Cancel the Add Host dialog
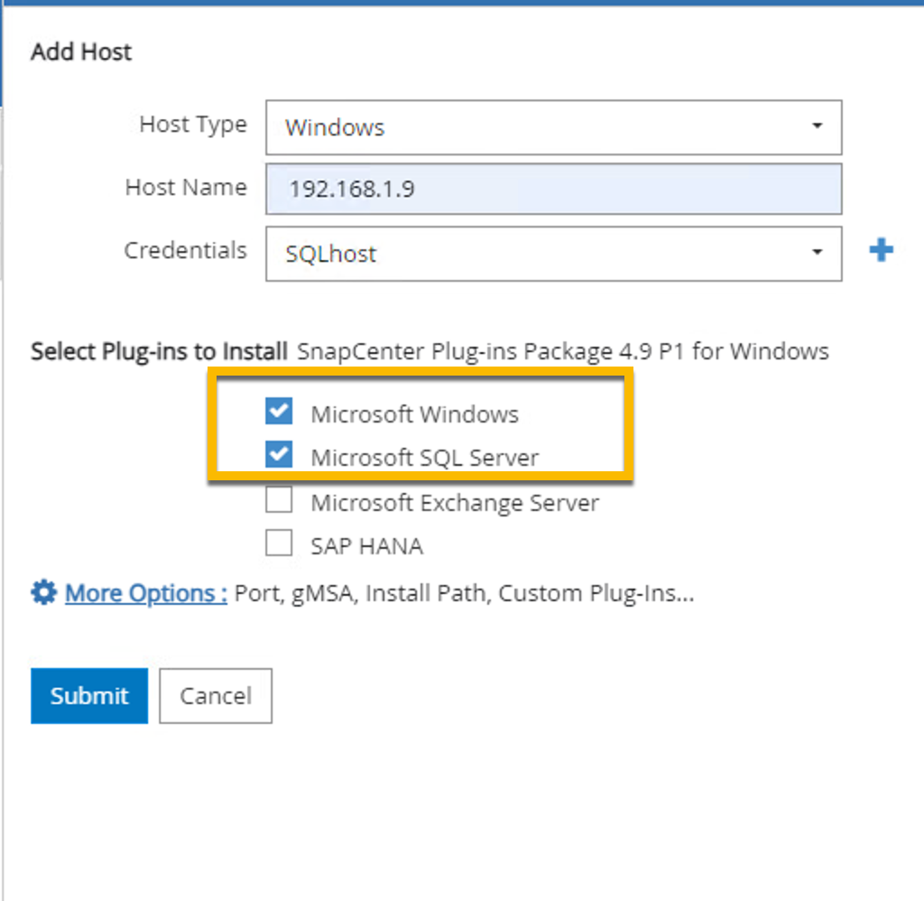The width and height of the screenshot is (924, 901). pyautogui.click(x=216, y=696)
